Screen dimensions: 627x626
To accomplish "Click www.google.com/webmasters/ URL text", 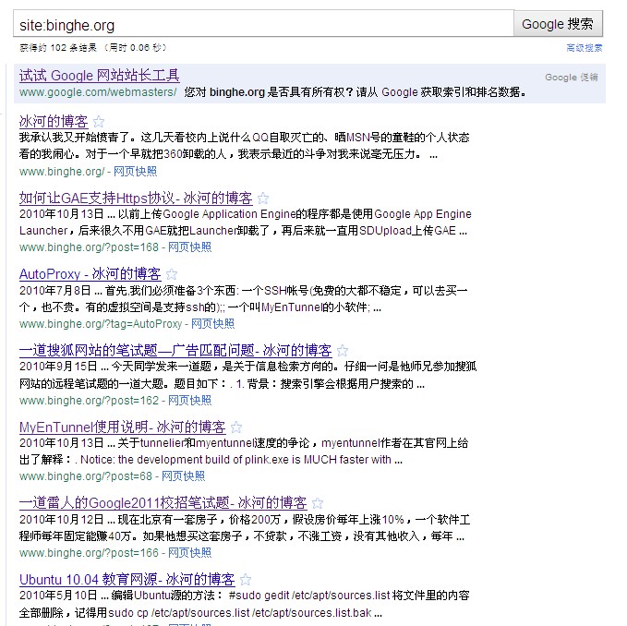I will tap(98, 92).
